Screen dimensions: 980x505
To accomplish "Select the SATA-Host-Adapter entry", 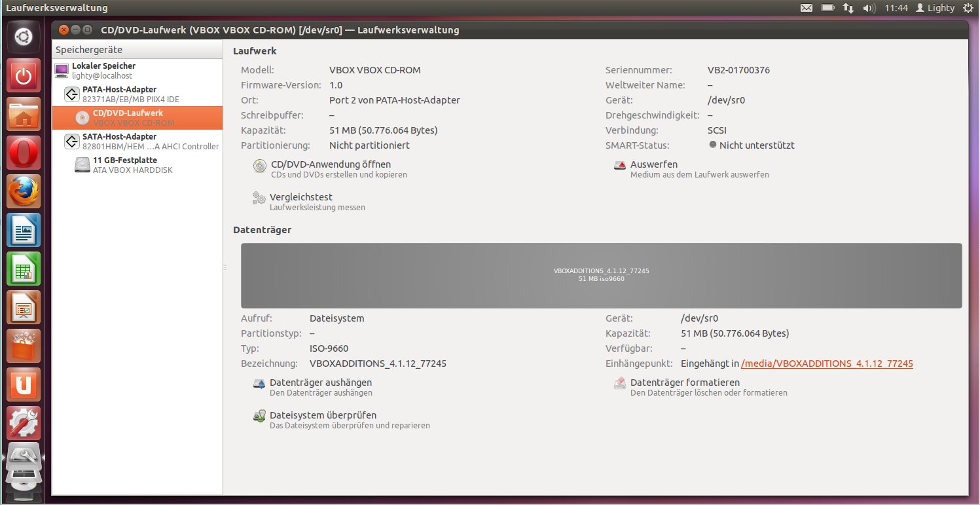I will click(x=137, y=141).
